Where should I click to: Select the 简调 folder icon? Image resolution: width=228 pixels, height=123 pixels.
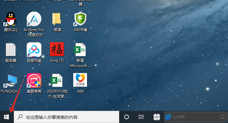click(x=57, y=19)
